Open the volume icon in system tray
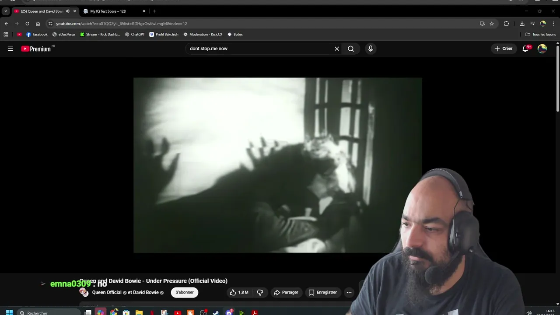The height and width of the screenshot is (315, 560). (529, 313)
